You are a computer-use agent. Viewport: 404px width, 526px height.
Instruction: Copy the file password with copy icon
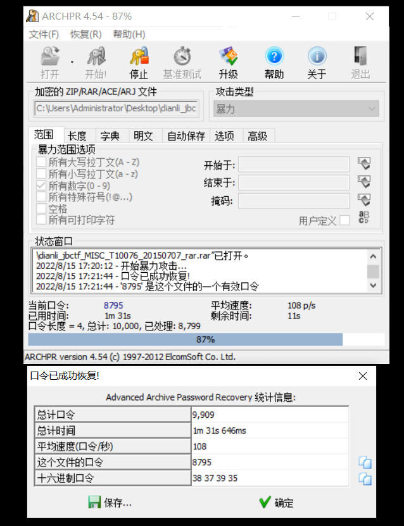click(x=365, y=462)
